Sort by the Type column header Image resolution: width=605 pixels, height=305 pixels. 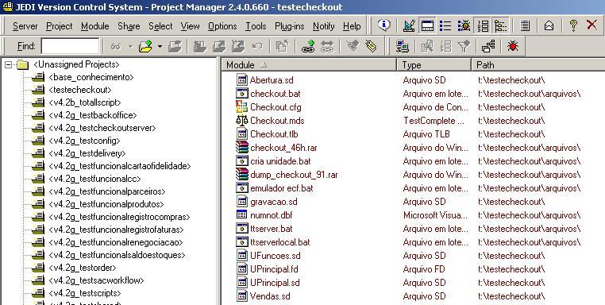tap(434, 65)
